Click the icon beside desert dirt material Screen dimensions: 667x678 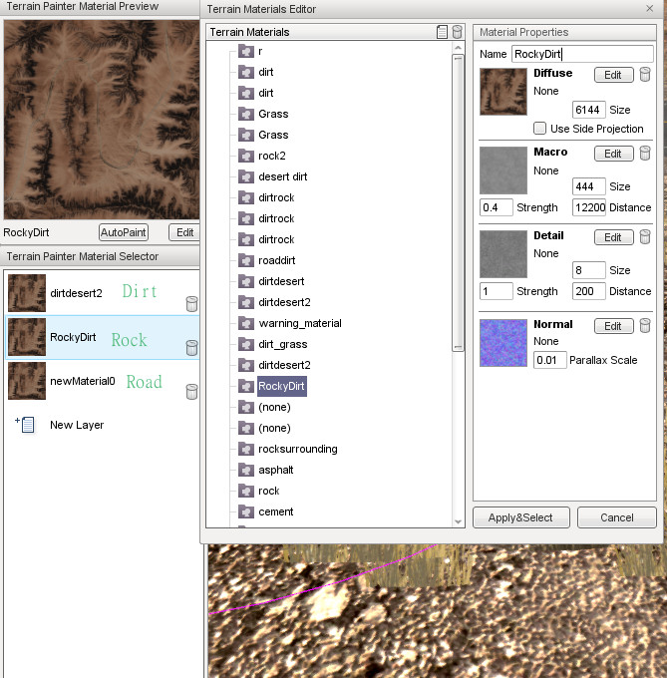click(x=246, y=176)
